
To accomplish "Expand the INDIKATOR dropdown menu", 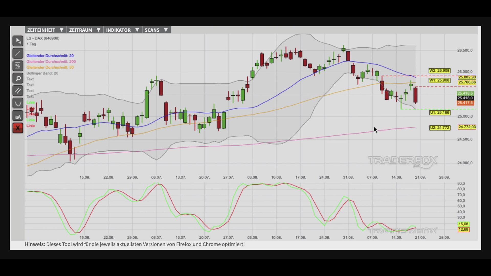I will click(x=123, y=30).
